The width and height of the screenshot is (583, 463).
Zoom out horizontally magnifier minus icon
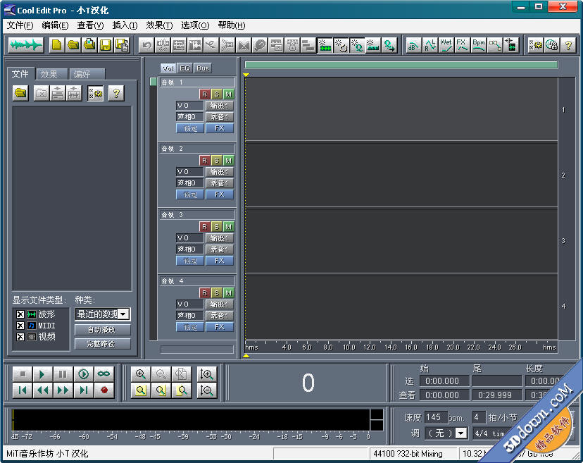161,374
